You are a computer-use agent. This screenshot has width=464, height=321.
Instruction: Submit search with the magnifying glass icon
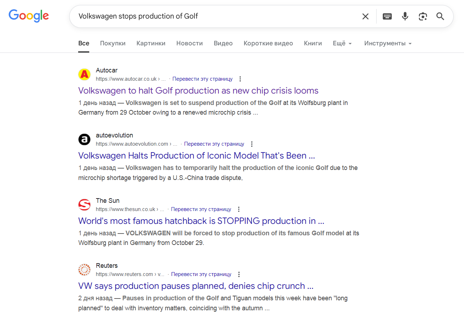(440, 16)
